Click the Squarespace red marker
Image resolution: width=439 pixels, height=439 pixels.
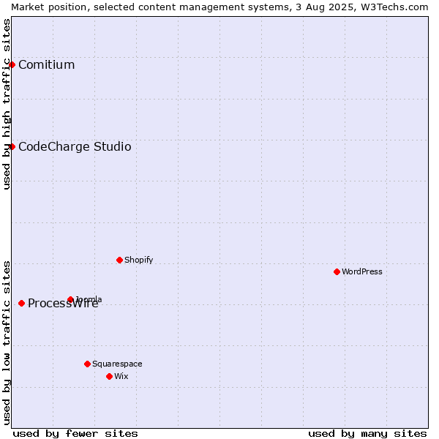[87, 364]
